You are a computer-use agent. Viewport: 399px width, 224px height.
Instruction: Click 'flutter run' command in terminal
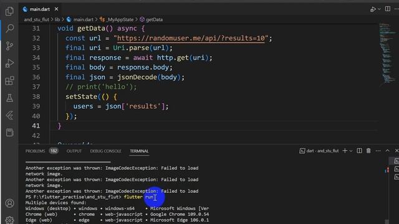pos(138,197)
